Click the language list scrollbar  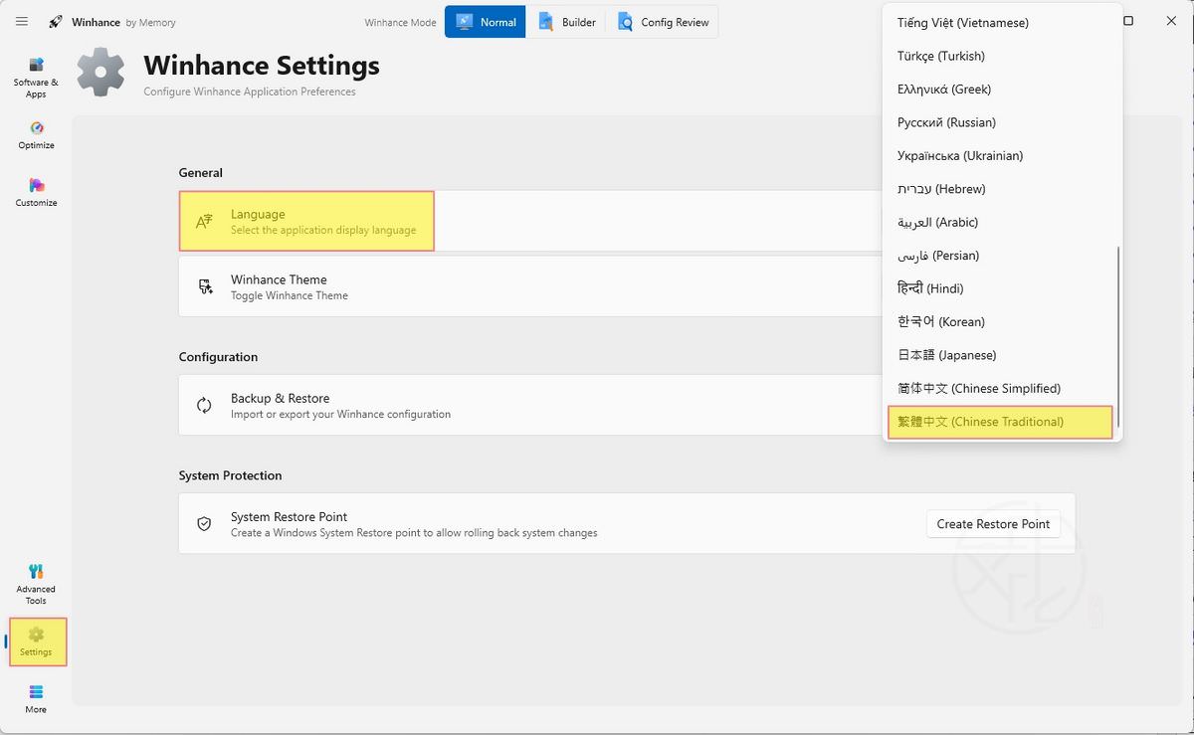coord(1119,336)
